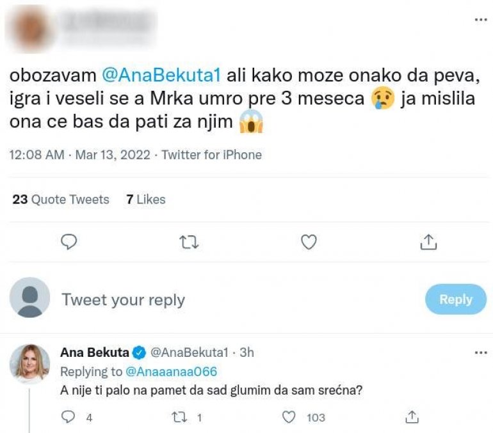Image resolution: width=493 pixels, height=433 pixels.
Task: Like the main tweet with the heart icon
Action: pos(309,242)
